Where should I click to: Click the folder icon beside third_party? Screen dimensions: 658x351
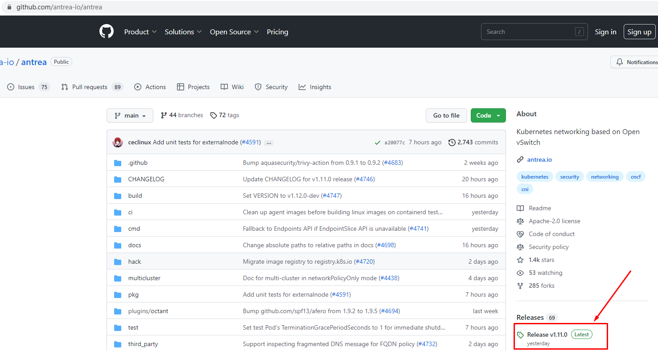point(118,344)
